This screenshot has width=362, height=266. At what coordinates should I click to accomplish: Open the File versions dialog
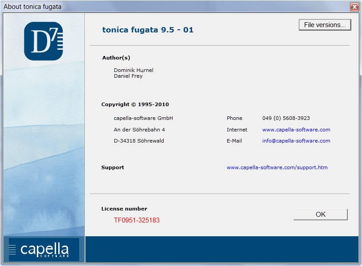tap(325, 25)
